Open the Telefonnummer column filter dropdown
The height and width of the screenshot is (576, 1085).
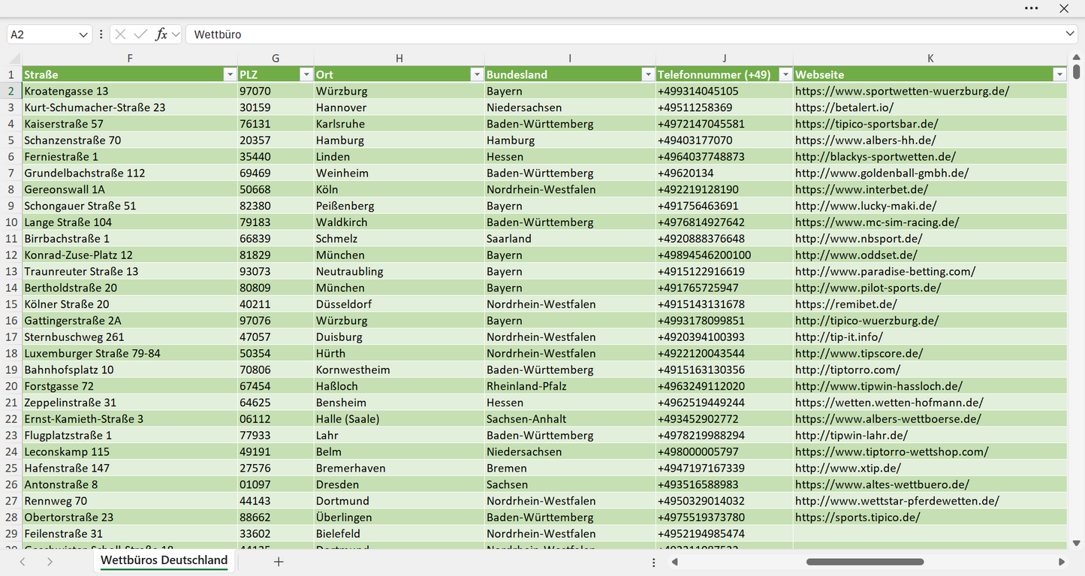click(785, 74)
